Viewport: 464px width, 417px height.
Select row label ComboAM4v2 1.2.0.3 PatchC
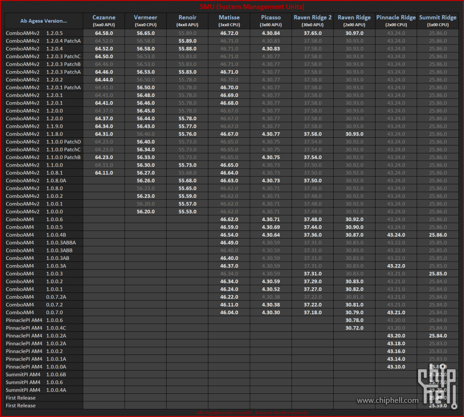tap(43, 56)
